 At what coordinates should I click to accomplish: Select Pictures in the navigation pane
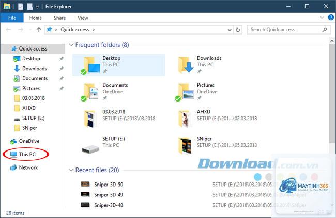coord(31,88)
